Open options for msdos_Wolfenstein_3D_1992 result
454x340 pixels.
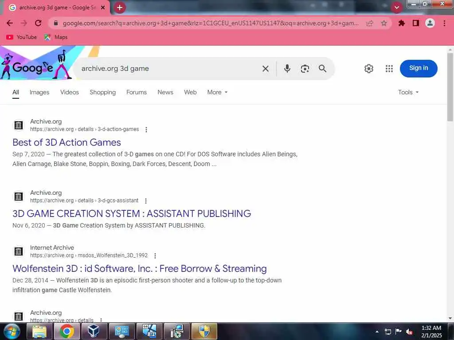coord(155,255)
